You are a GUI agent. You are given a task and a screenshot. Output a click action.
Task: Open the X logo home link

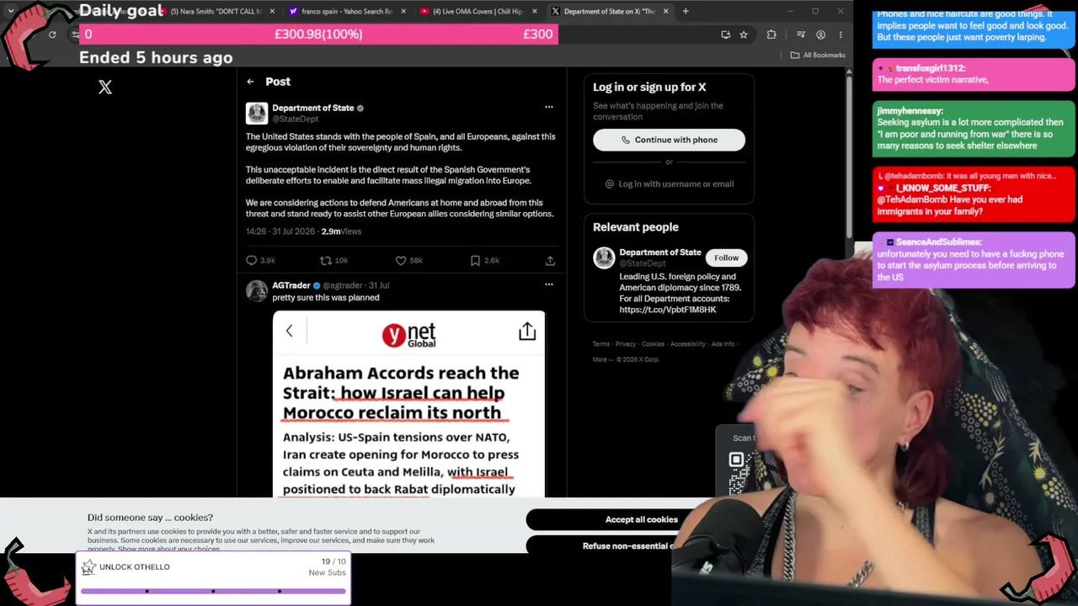click(x=105, y=87)
